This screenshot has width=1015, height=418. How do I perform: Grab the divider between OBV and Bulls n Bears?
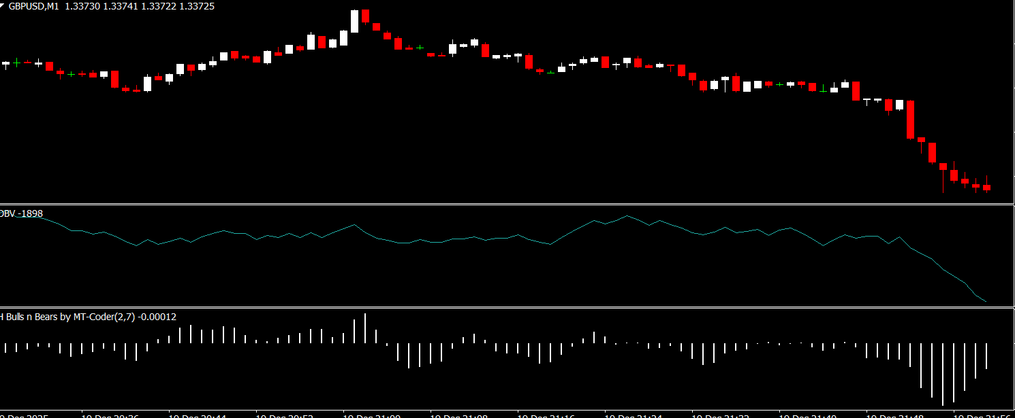tap(507, 307)
